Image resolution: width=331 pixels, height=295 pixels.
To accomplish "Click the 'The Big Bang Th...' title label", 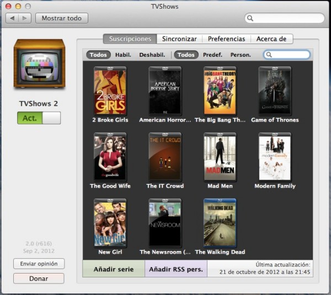I will 220,120.
